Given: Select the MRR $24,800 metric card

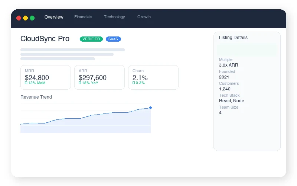Looking at the screenshot, I should click(46, 77).
